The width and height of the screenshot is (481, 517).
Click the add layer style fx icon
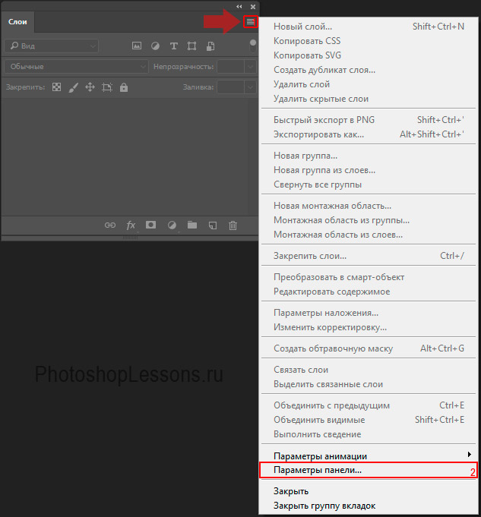coord(131,225)
